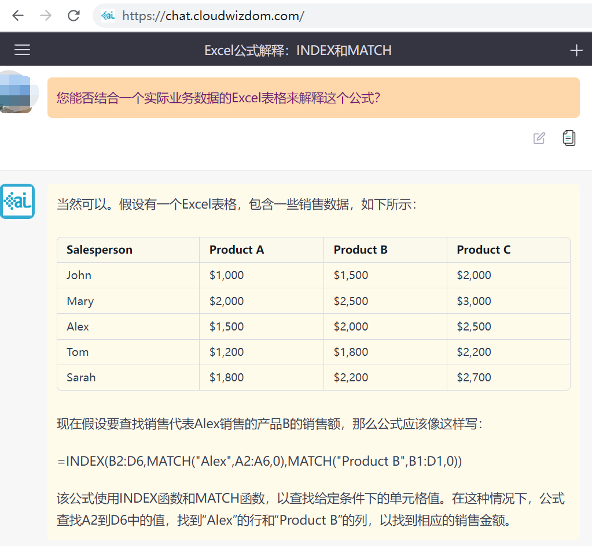Go back with the browser back arrow
The width and height of the screenshot is (592, 546).
[18, 16]
